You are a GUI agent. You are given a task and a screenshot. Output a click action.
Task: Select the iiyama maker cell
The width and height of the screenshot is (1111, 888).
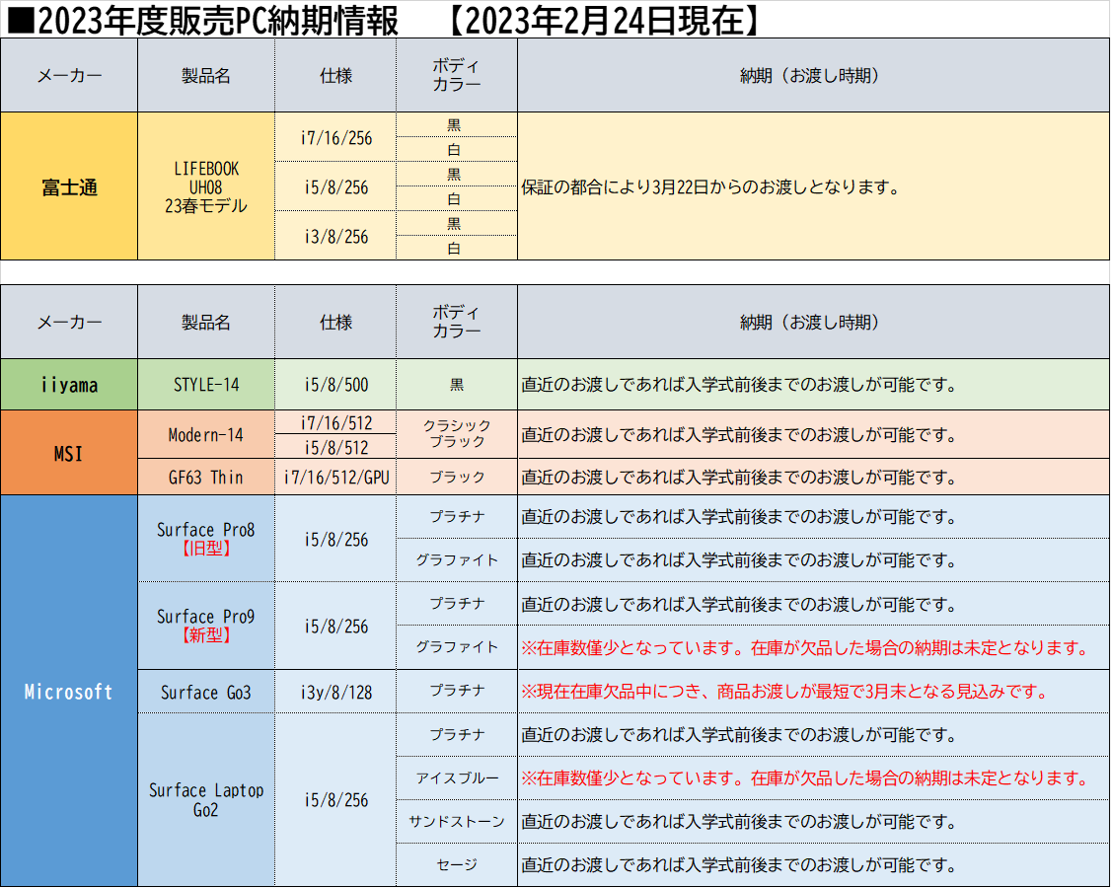(x=69, y=384)
